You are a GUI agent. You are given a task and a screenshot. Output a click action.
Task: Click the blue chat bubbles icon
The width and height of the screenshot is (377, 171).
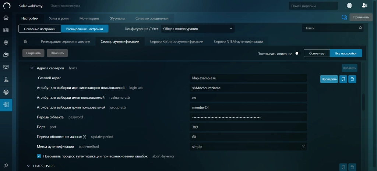344,17
